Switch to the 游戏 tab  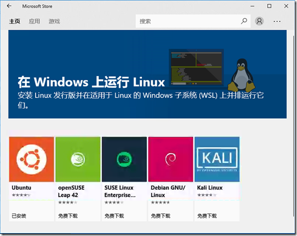pyautogui.click(x=54, y=21)
